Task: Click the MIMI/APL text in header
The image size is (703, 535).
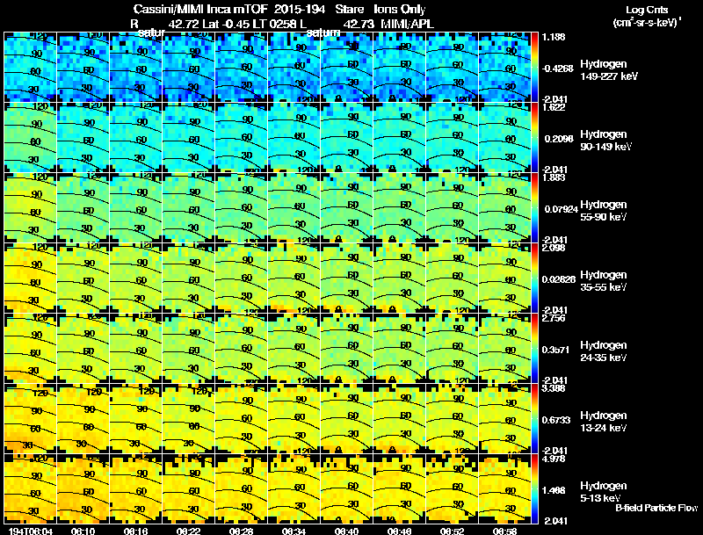Action: point(407,25)
